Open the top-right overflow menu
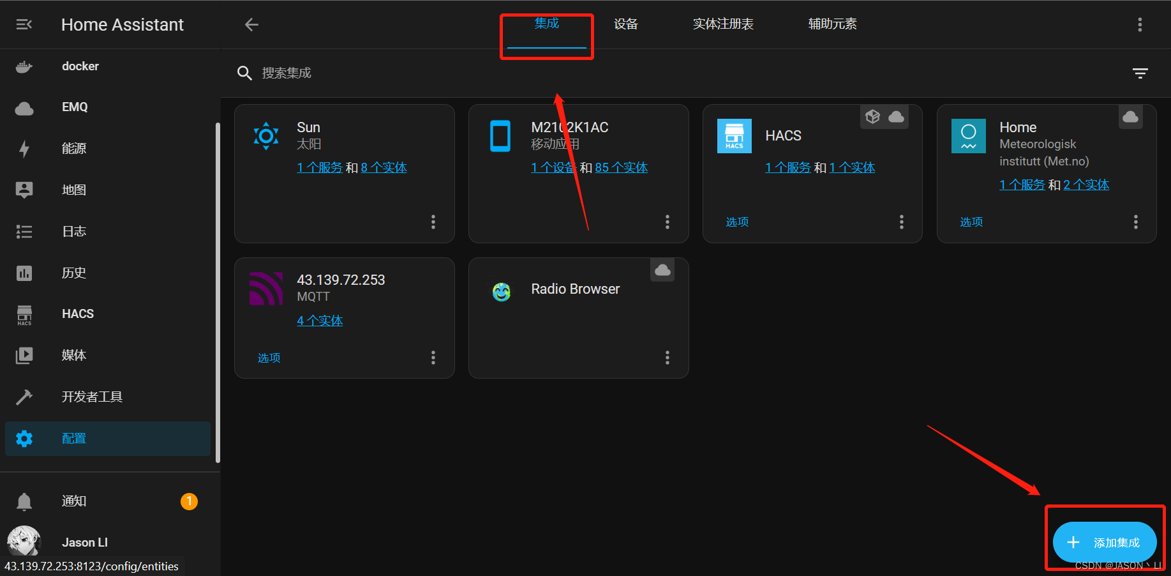This screenshot has width=1171, height=576. click(1140, 24)
